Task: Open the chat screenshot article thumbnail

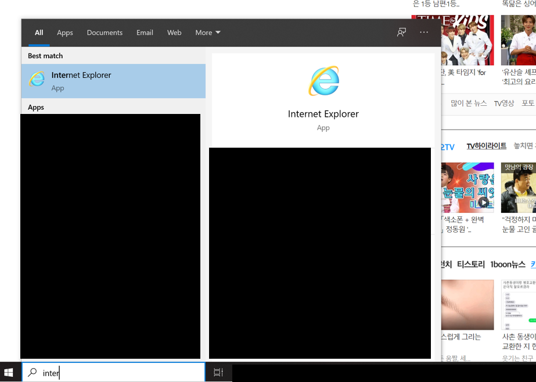Action: tap(519, 305)
